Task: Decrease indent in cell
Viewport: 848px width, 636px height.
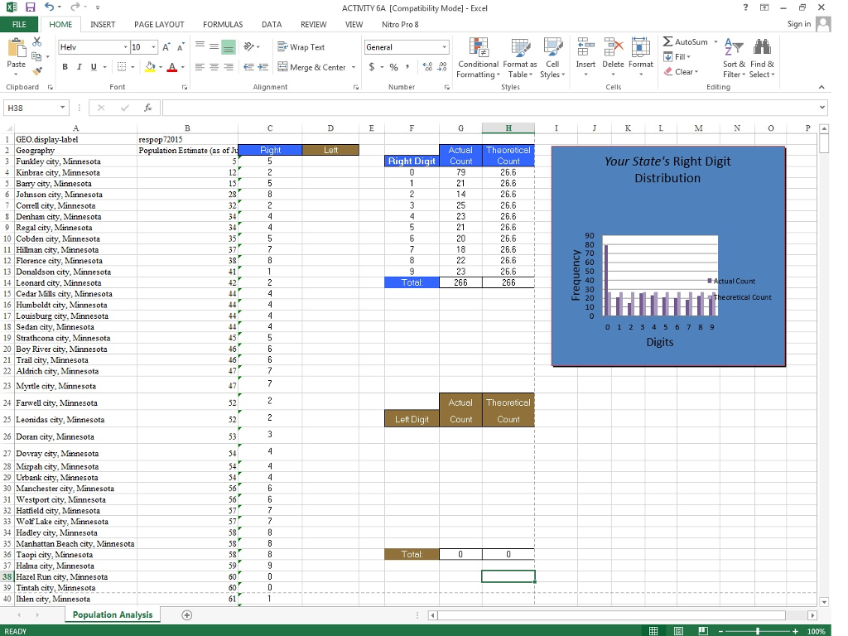Action: tap(248, 67)
